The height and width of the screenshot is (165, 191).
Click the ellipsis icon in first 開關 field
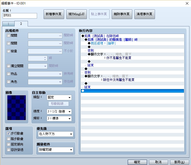60,36
